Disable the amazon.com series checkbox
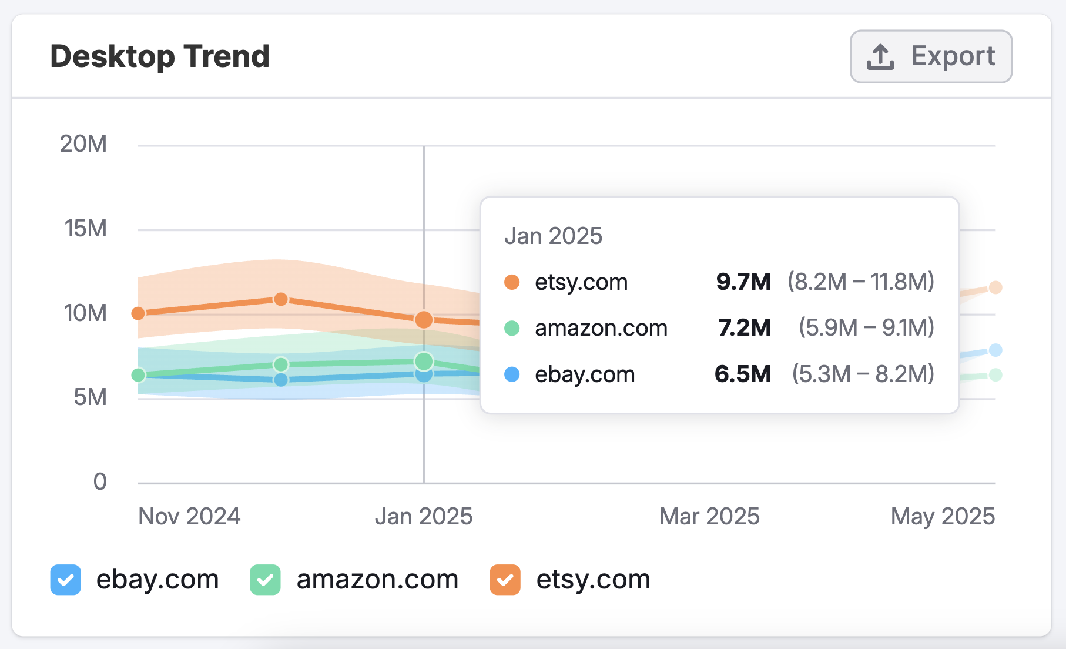Viewport: 1066px width, 649px height. pyautogui.click(x=266, y=580)
